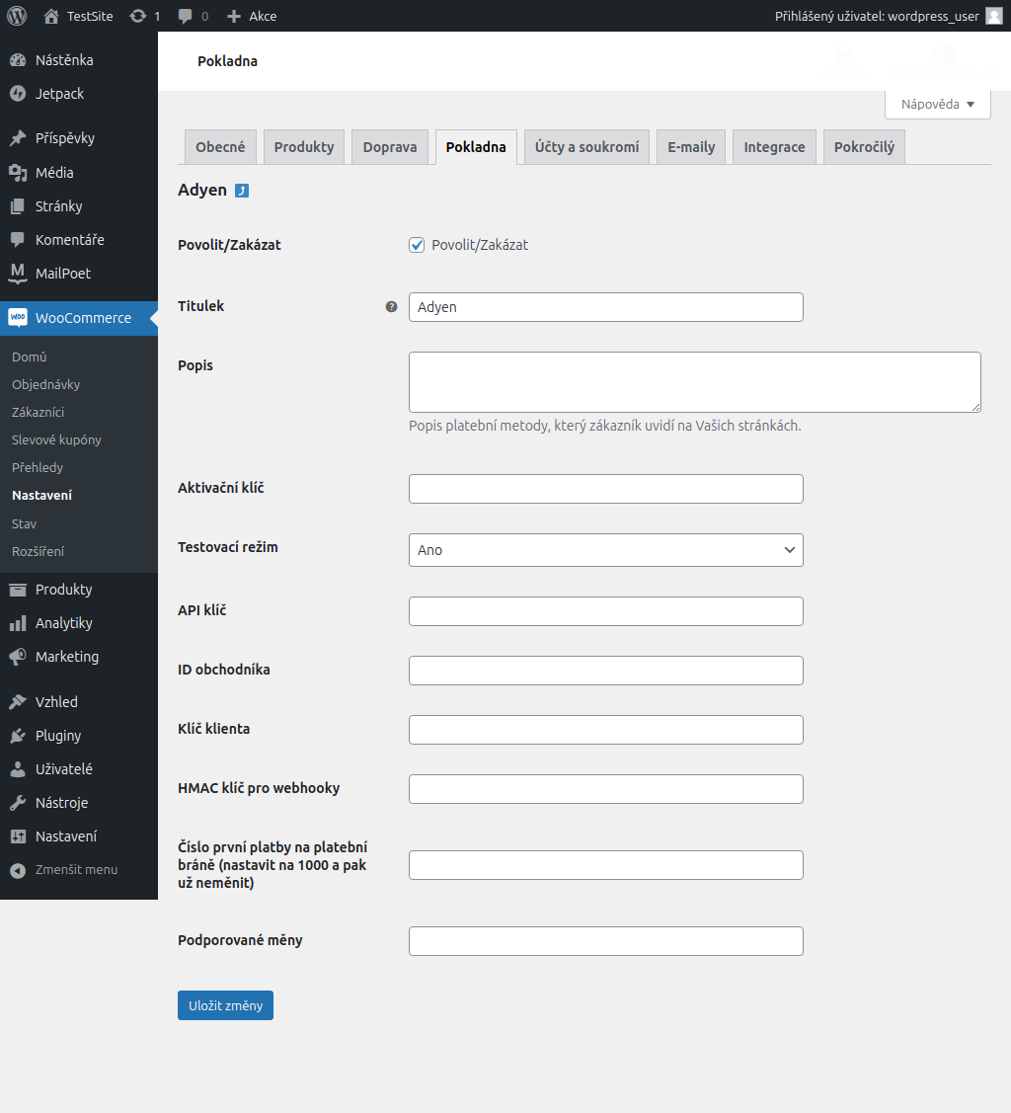Open the Účty a soukromí tab

(586, 147)
